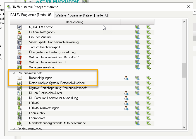Open the Weitere Programme/Dateien tab
196x139 pixels.
(x=82, y=15)
